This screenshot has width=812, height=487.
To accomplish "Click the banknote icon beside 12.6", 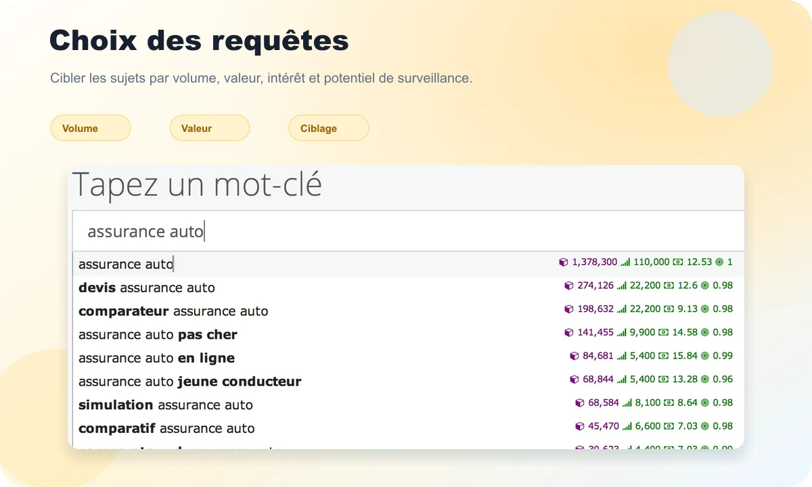I will pos(669,285).
